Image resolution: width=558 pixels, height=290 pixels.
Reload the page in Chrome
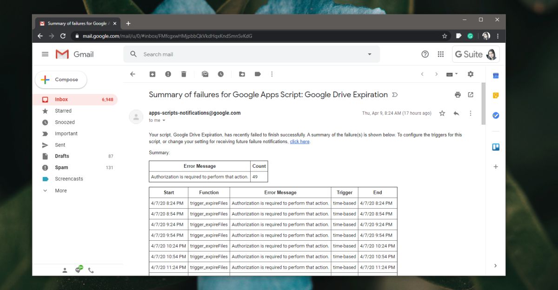pos(63,36)
